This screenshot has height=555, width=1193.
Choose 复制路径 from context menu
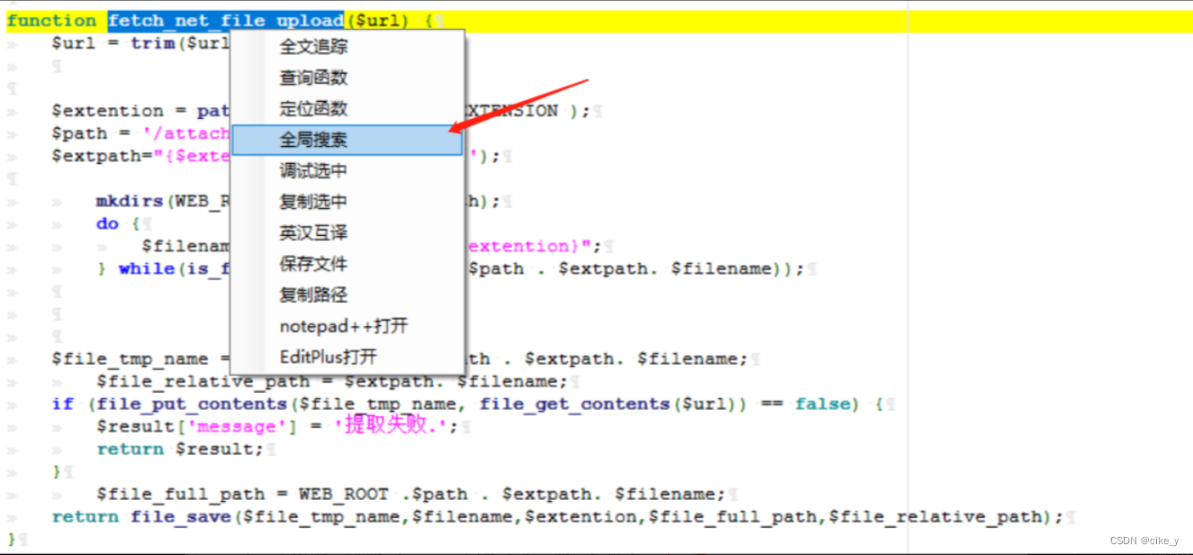click(x=313, y=295)
